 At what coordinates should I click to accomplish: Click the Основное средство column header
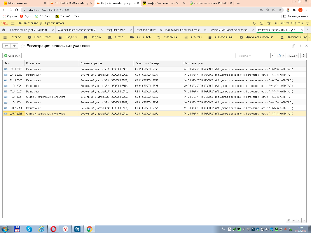tap(107, 63)
